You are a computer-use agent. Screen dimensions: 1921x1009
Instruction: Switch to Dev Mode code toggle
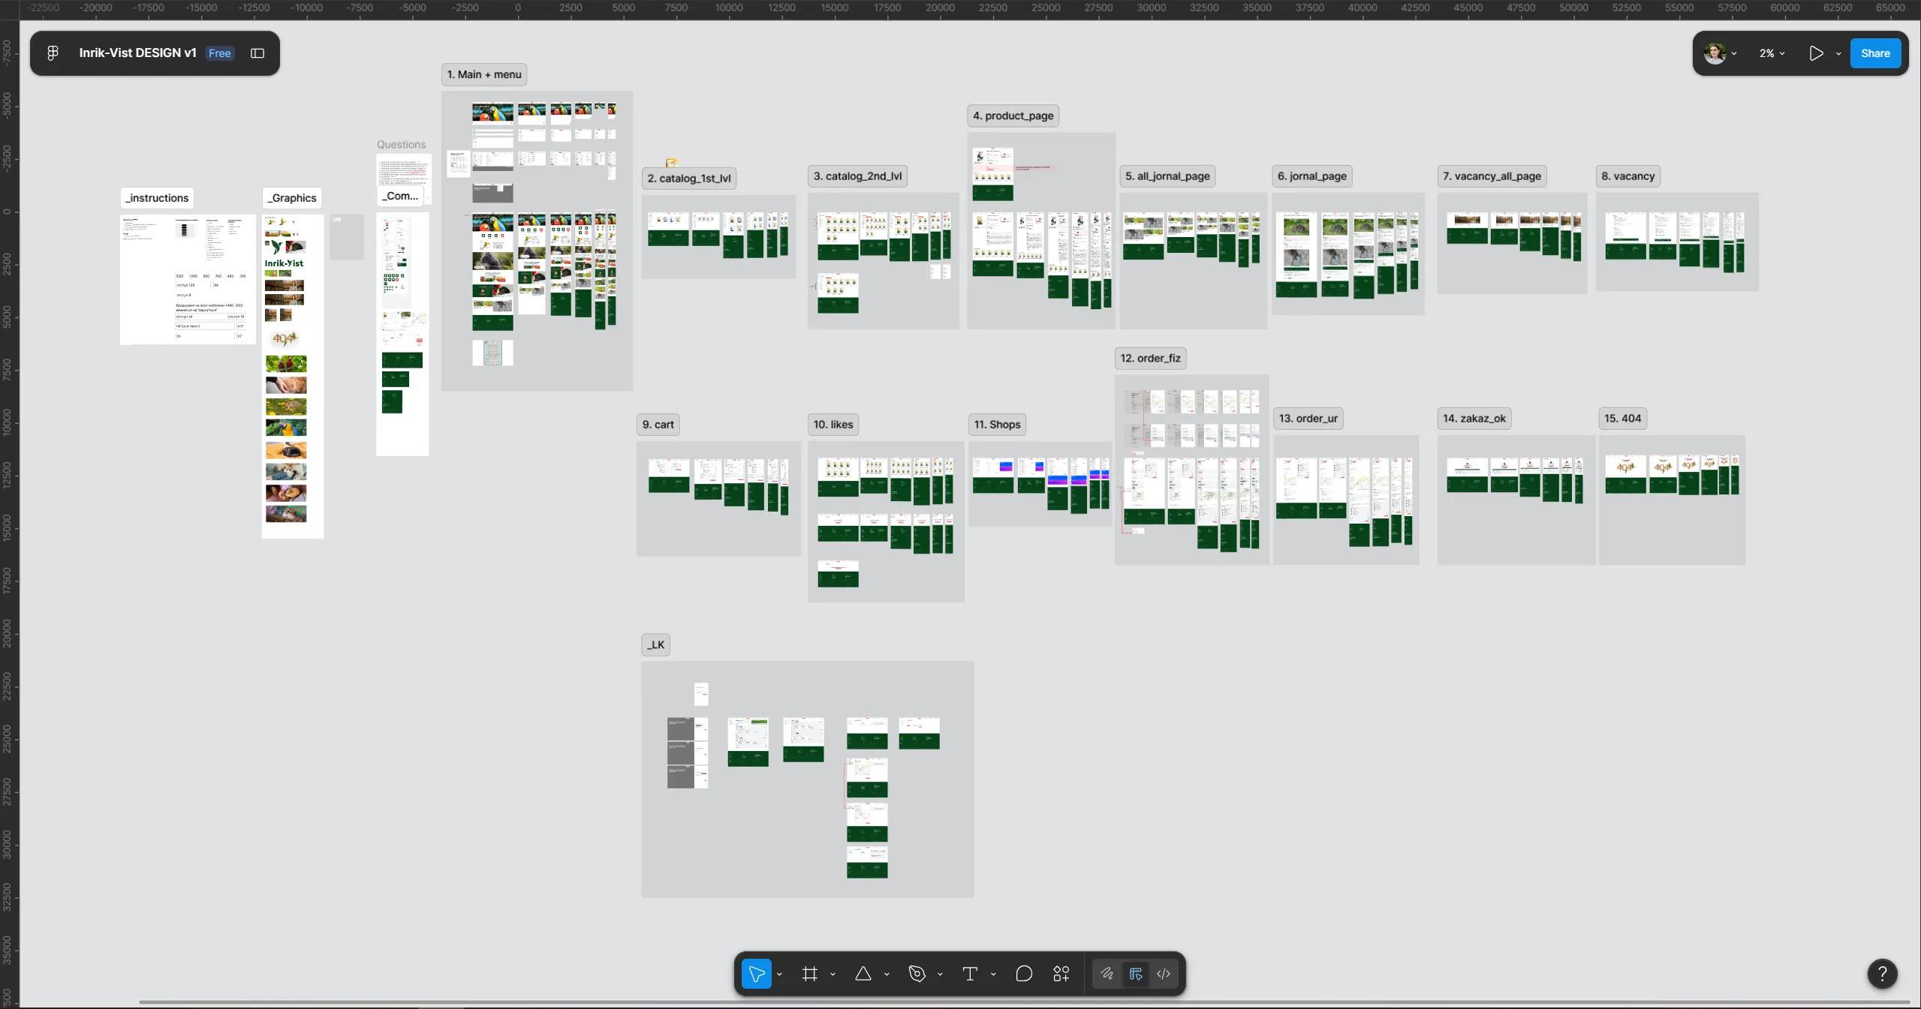(x=1164, y=974)
